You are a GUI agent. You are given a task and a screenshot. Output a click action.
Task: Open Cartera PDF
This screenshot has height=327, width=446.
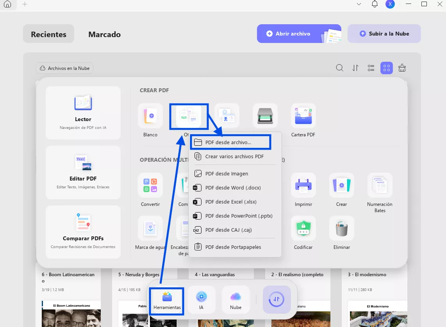pos(303,116)
